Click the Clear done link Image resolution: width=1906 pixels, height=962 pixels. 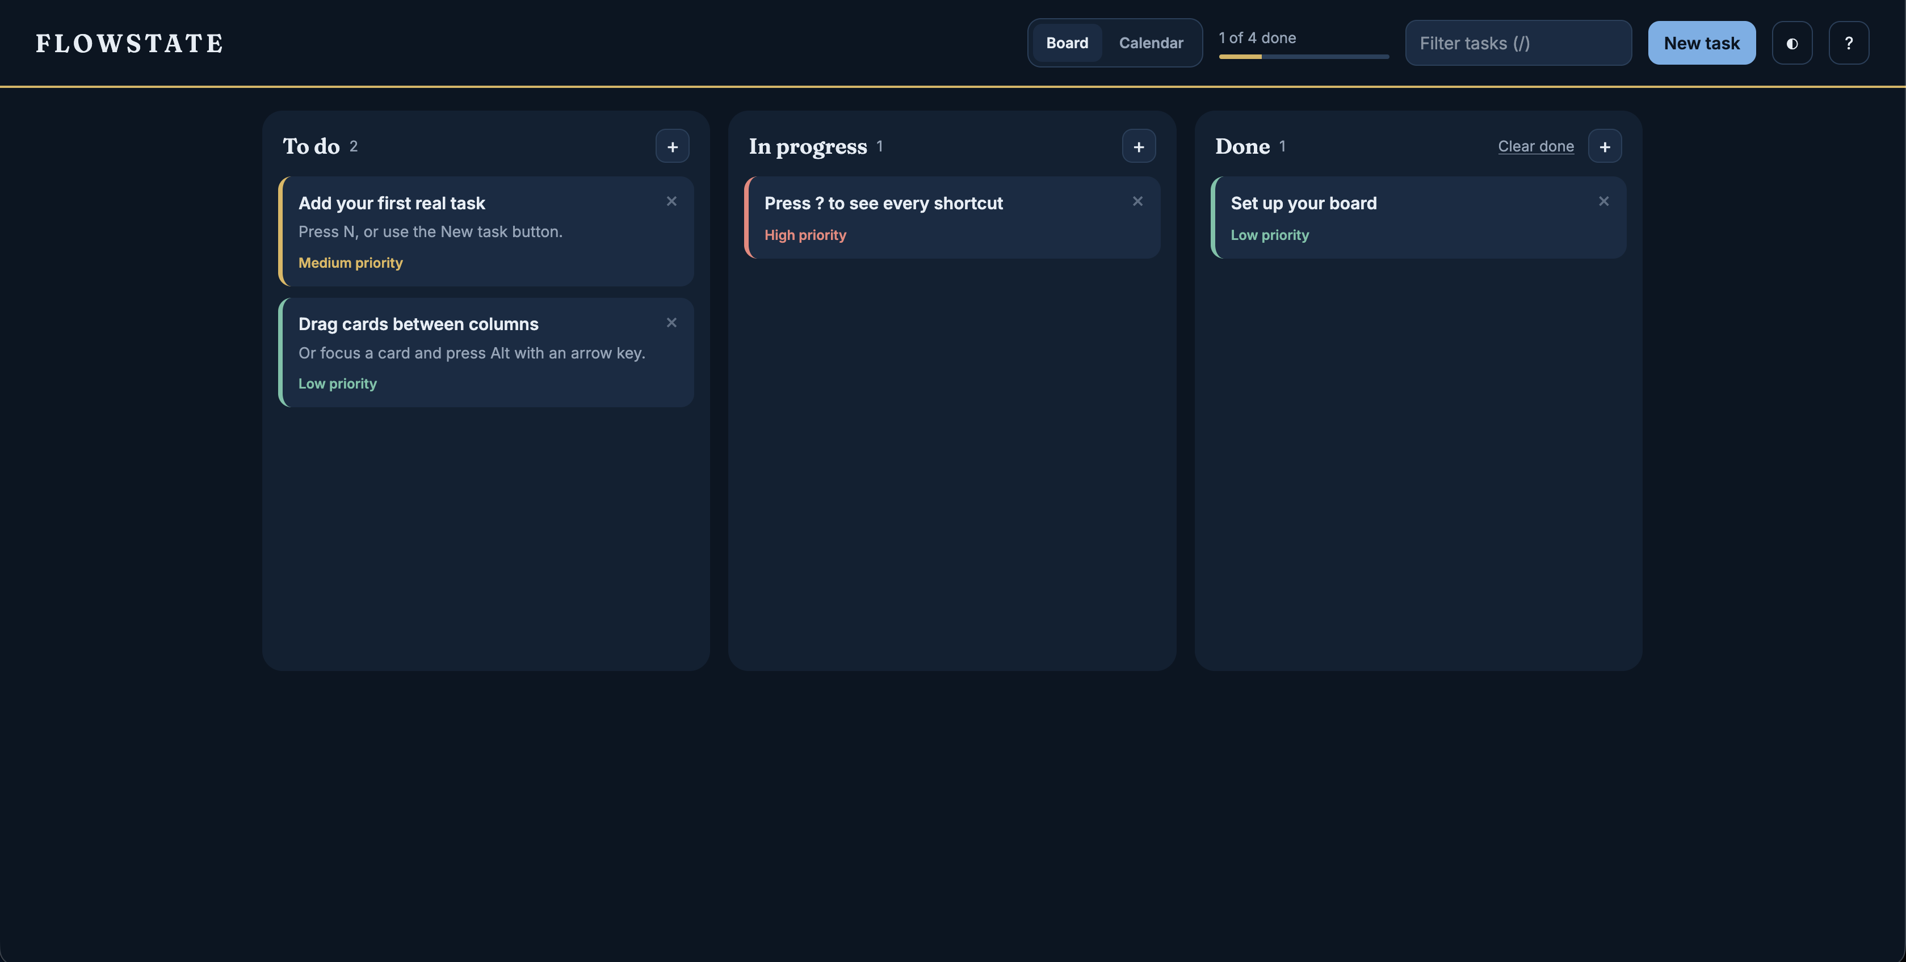1536,146
